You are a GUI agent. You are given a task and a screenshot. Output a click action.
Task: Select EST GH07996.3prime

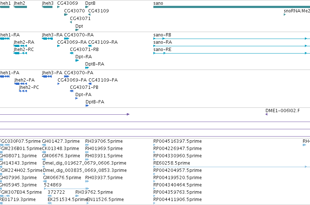18,178
